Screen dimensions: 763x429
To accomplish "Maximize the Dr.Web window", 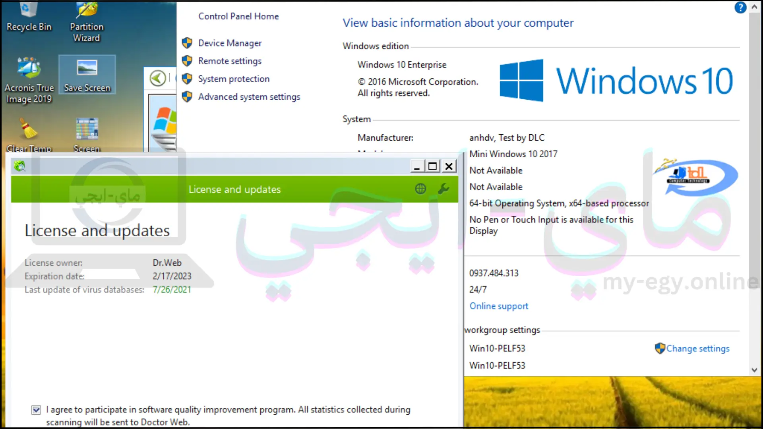I will pos(433,166).
